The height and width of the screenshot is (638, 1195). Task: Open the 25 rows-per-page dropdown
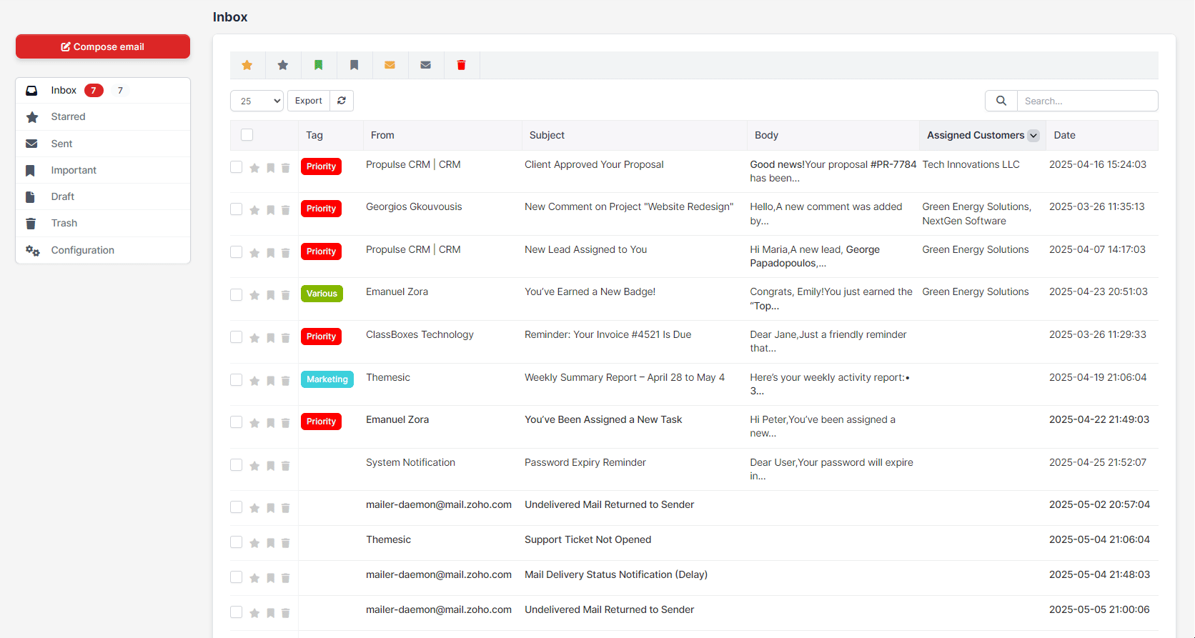[257, 101]
